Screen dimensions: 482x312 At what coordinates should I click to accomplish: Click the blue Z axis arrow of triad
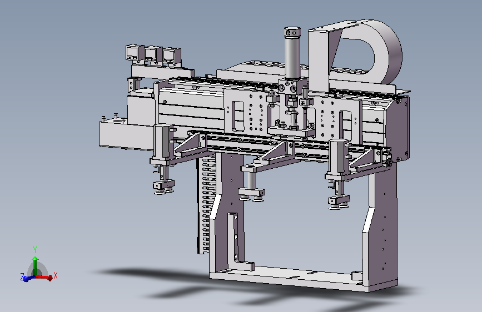coord(28,279)
